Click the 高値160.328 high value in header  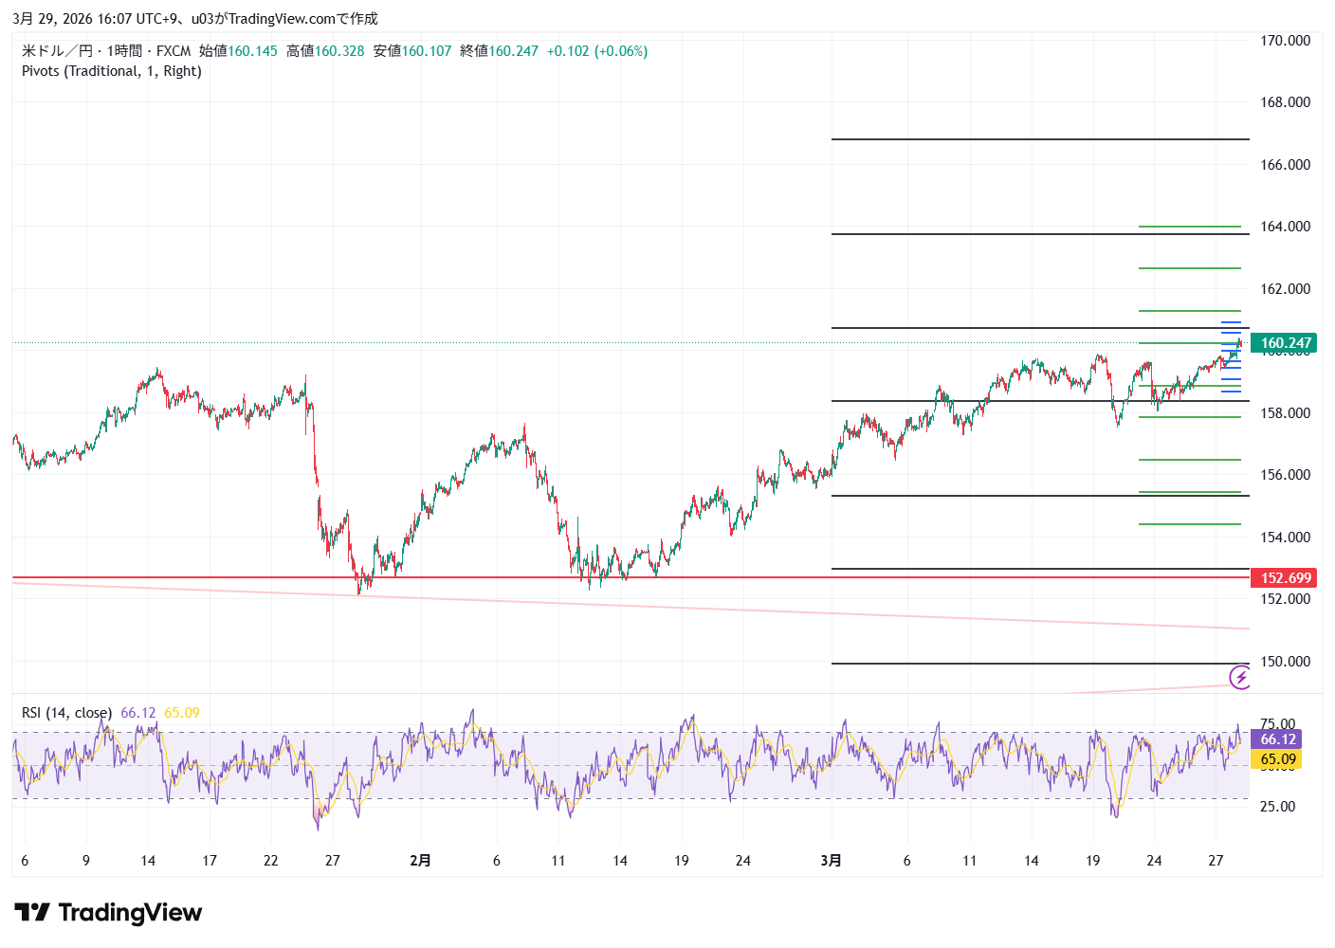click(325, 51)
